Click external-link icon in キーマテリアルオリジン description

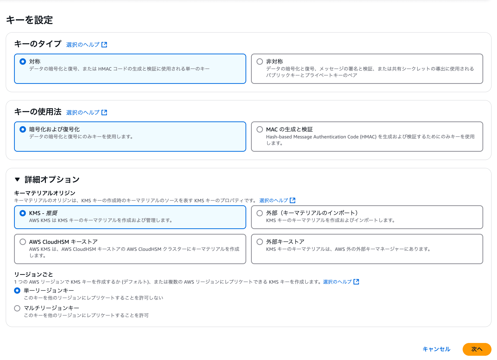pos(293,201)
